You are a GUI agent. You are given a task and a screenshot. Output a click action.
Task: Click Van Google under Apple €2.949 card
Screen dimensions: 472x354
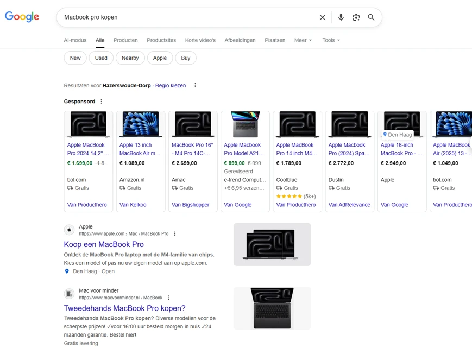tap(394, 205)
